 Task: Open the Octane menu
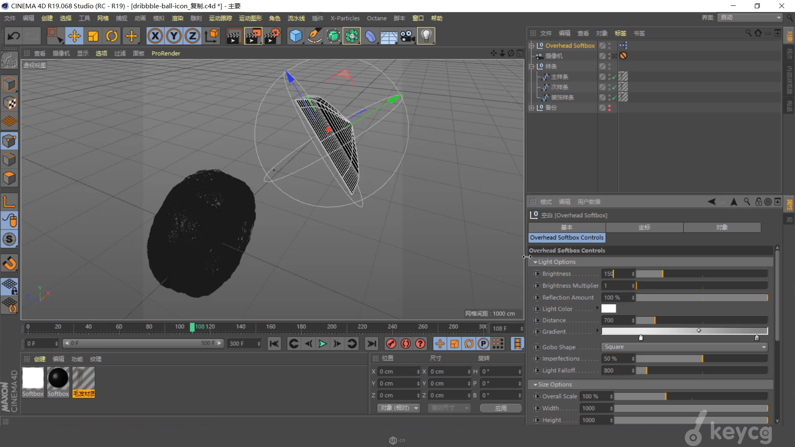[376, 18]
